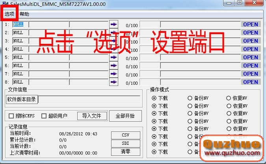
Task: Select 恢复NV radio in fifth mode row
Action: 229,129
